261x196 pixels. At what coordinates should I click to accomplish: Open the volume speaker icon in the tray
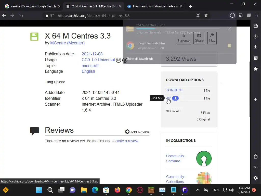click(231, 190)
